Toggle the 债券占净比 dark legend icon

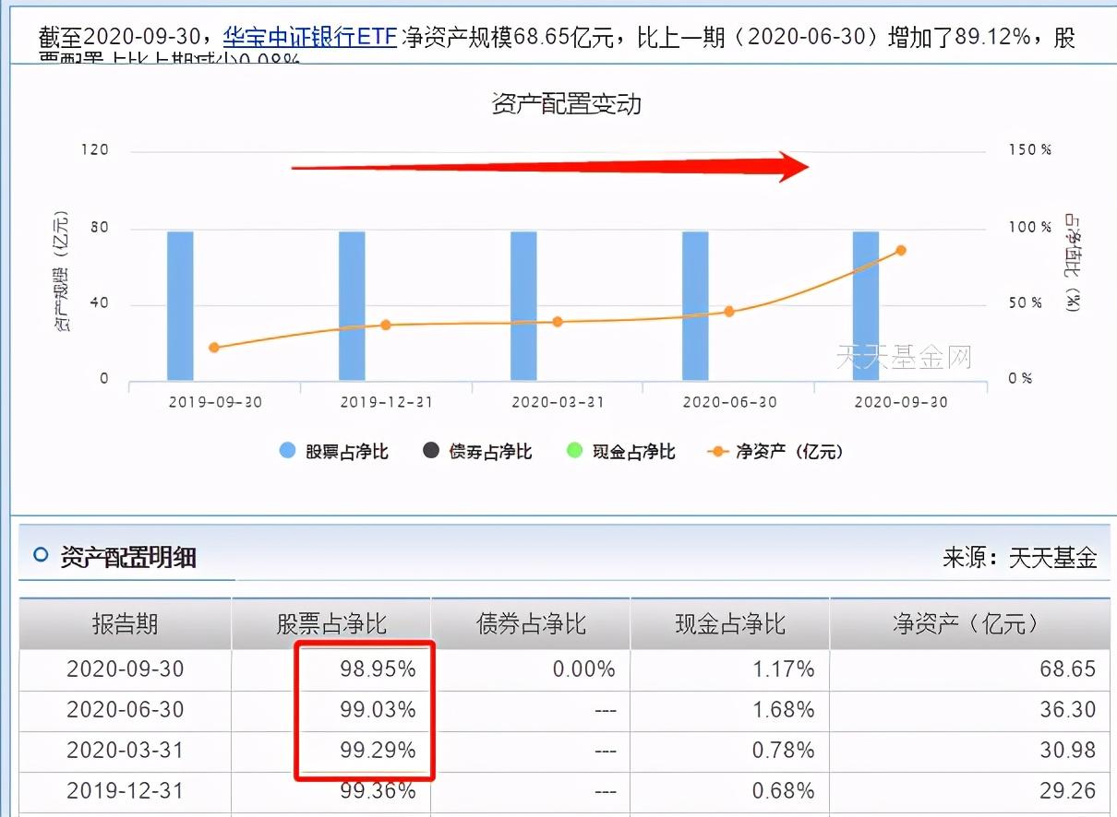pyautogui.click(x=431, y=451)
